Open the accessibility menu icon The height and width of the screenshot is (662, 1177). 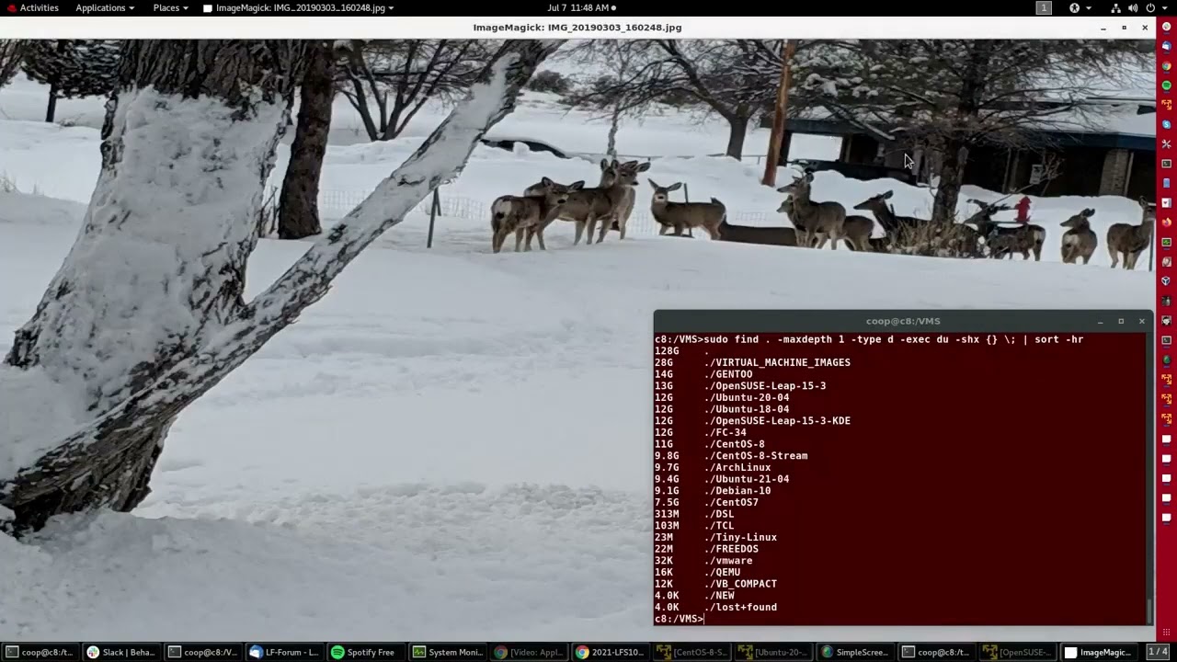(x=1074, y=7)
